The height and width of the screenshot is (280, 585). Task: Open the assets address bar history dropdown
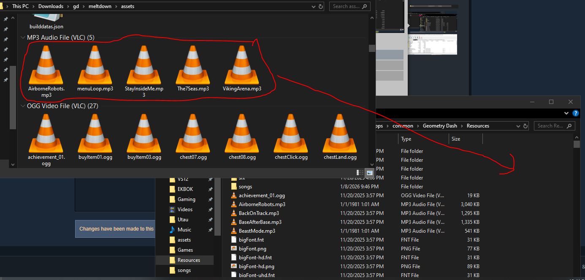tap(313, 6)
